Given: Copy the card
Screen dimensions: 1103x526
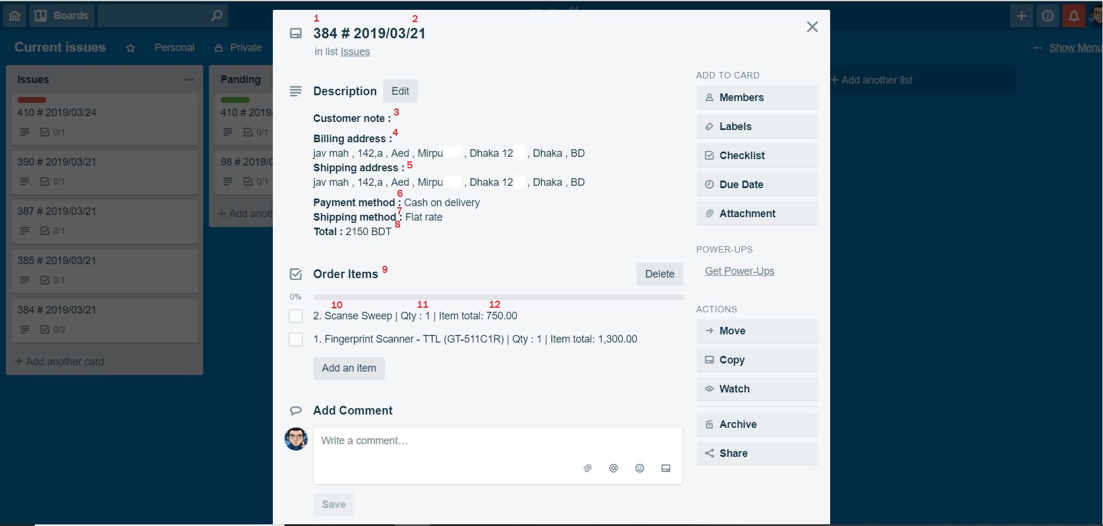Looking at the screenshot, I should pos(758,360).
